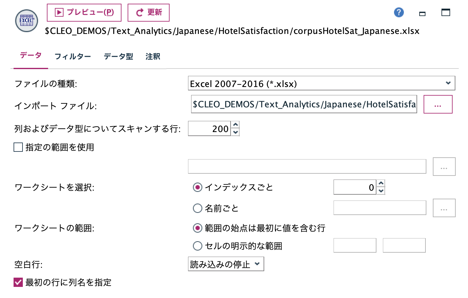
Task: Uncheck 最初の行に列名を指定
Action: (x=18, y=282)
